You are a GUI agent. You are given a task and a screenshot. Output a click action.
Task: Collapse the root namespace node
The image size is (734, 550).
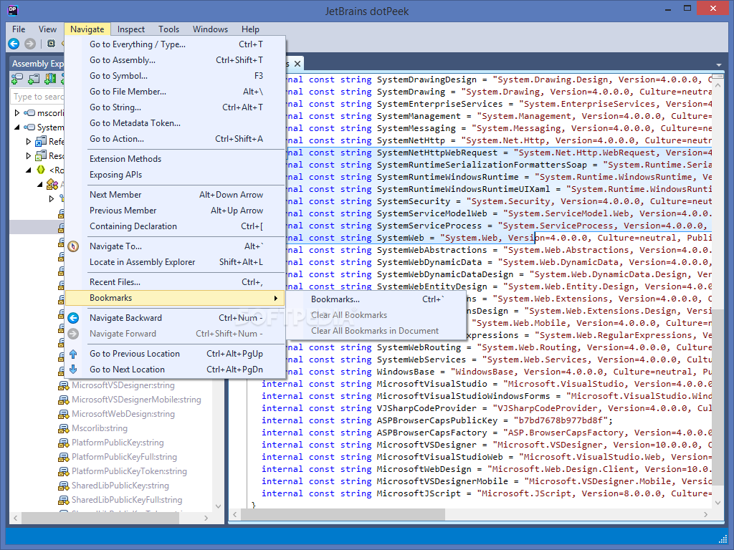tap(29, 170)
